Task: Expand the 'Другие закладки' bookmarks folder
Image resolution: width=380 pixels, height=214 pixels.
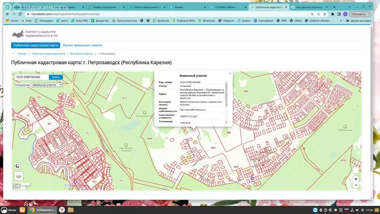Action: pyautogui.click(x=358, y=21)
